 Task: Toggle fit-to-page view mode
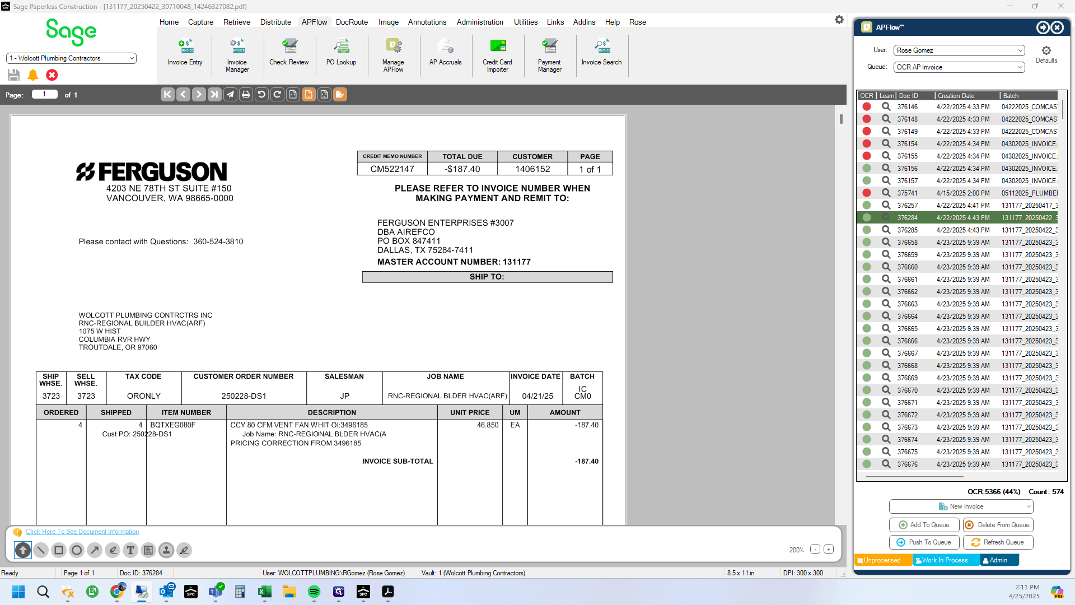[x=324, y=94]
